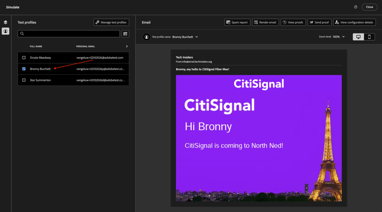The image size is (382, 212).
Task: Focus the test profiles search field
Action: (69, 34)
